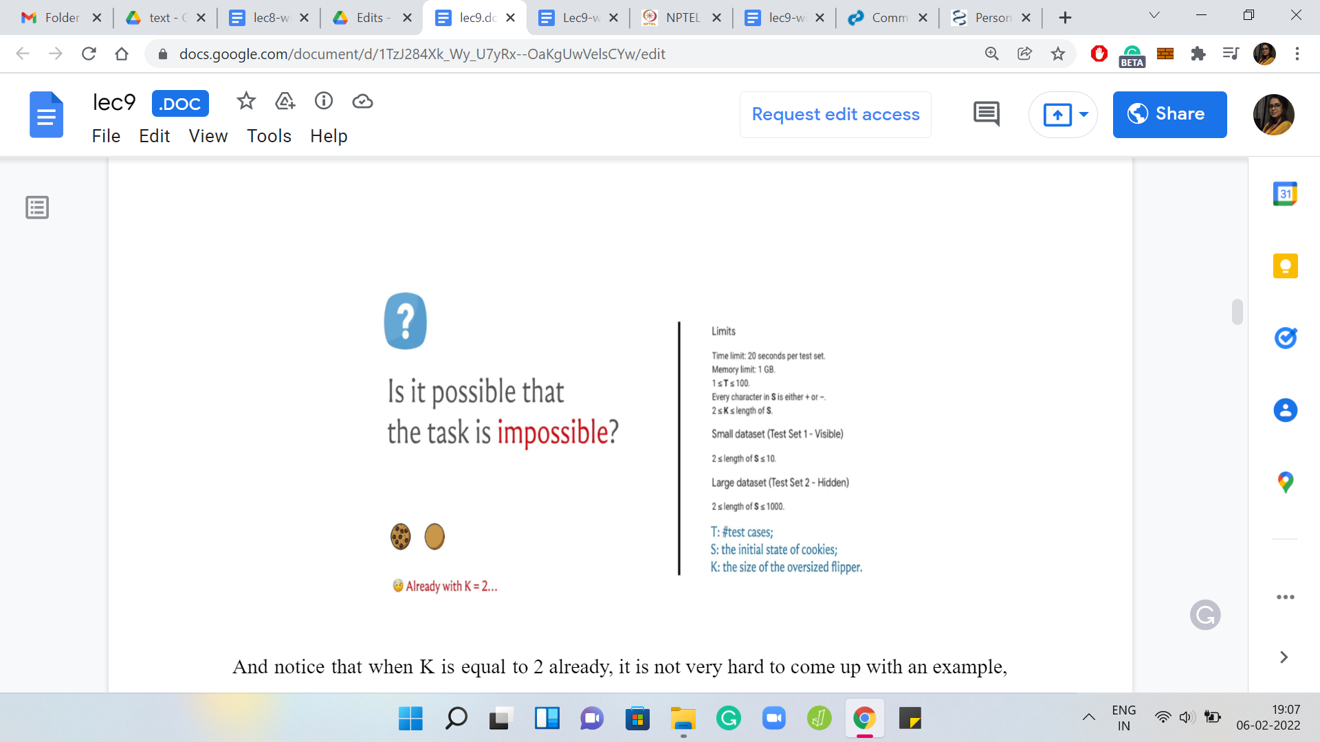
Task: Collapse the side panel with the chevron
Action: click(1284, 657)
